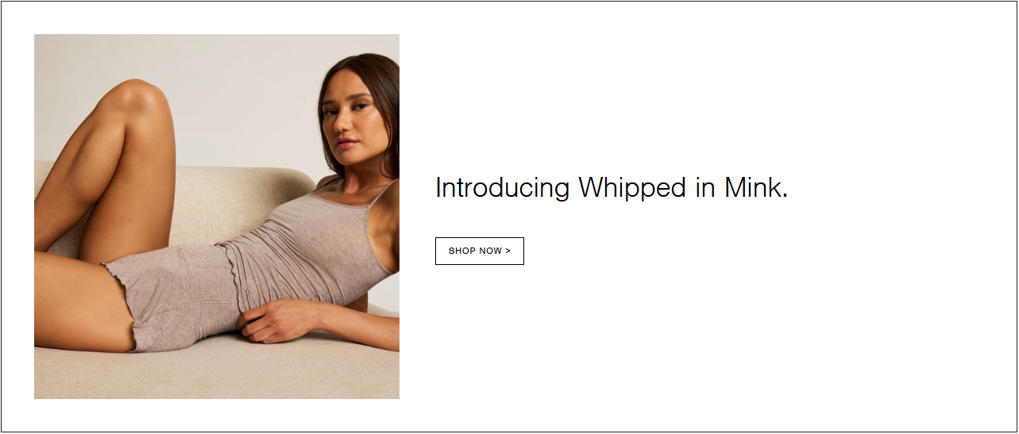
Task: Click the arrow symbol in SHOP NOW
Action: 508,251
